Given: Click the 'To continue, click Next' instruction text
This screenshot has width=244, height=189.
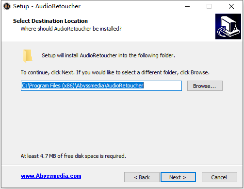Looking at the screenshot, I should point(115,72).
